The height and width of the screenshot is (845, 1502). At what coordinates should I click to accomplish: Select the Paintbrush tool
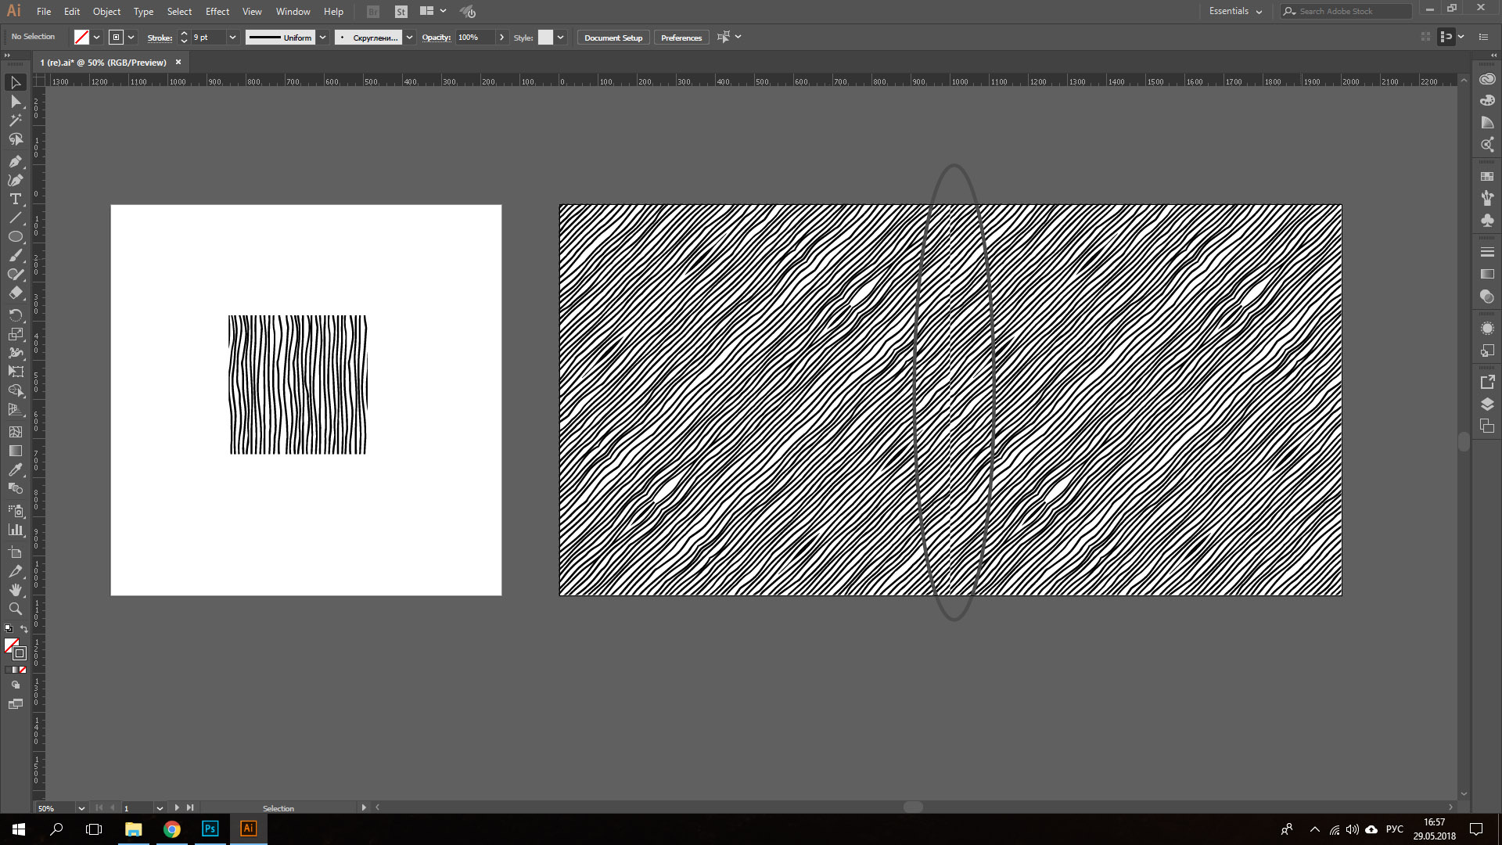coord(15,256)
